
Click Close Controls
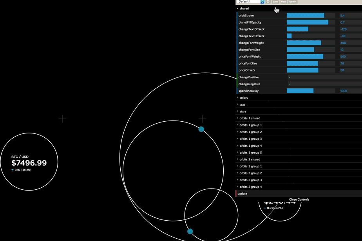[299, 200]
